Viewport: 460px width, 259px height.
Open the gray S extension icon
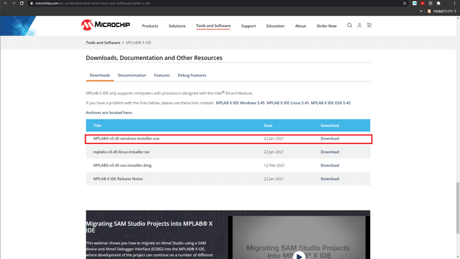pos(430,3)
